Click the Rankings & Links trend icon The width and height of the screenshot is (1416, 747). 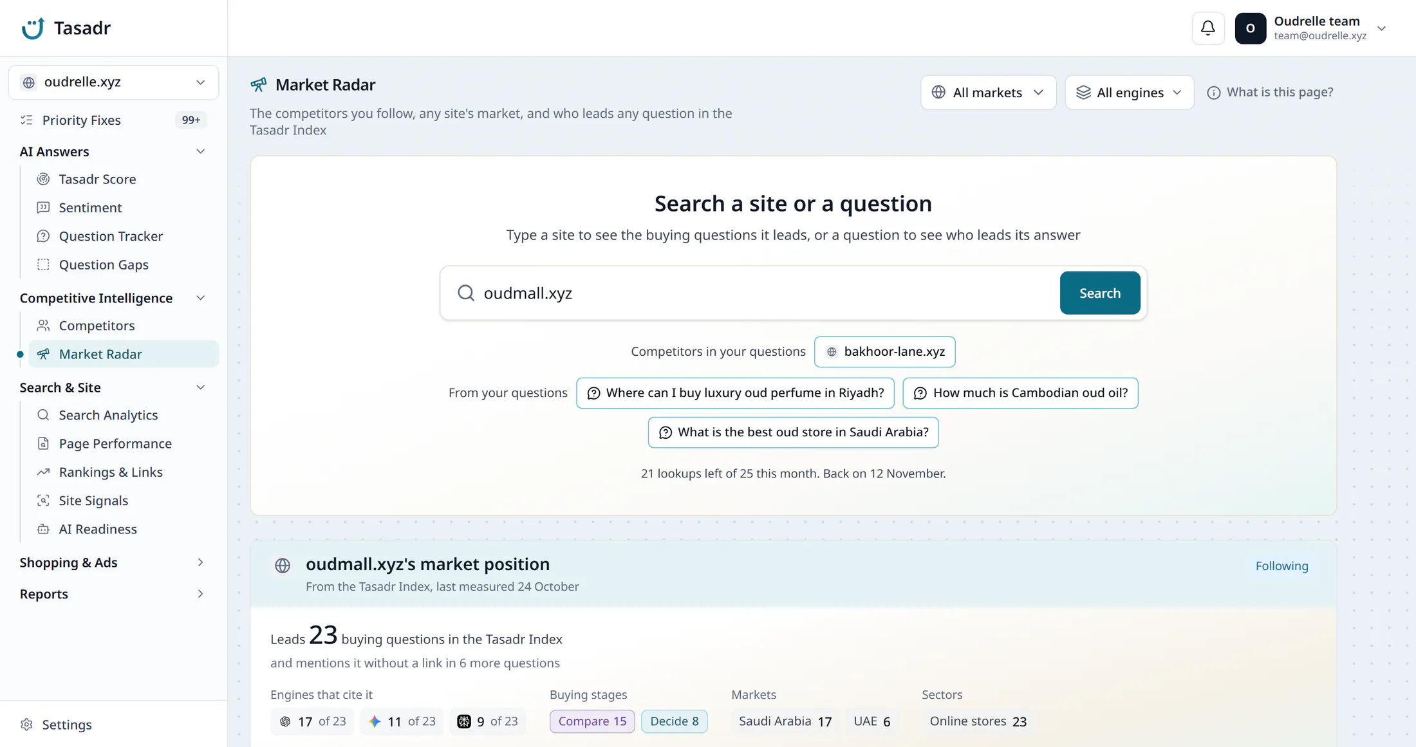click(43, 472)
